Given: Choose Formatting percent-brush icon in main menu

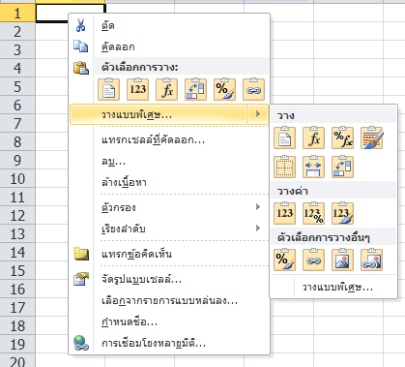Looking at the screenshot, I should pyautogui.click(x=224, y=89).
